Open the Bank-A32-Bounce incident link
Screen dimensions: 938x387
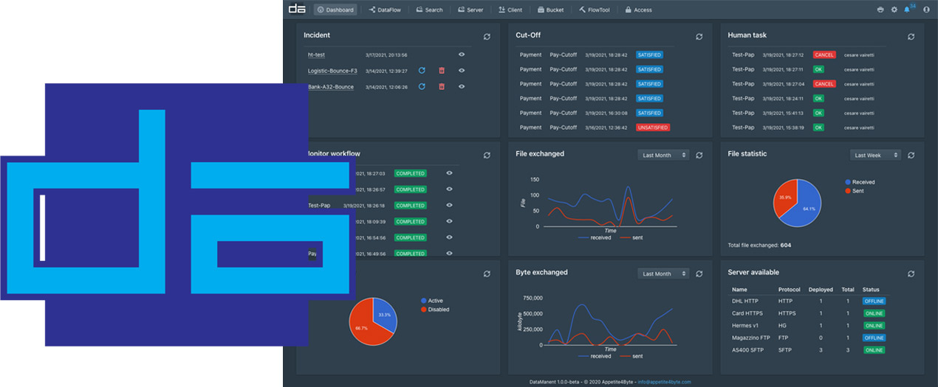331,87
